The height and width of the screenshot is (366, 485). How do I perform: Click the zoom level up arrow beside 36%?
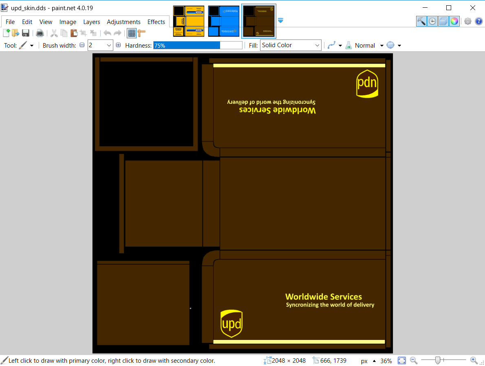[x=374, y=361]
